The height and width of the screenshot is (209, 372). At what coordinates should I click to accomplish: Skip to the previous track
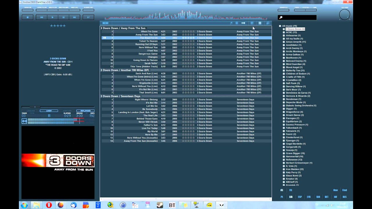click(42, 17)
